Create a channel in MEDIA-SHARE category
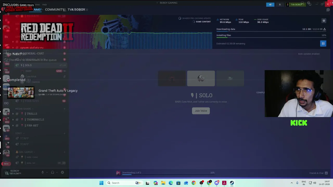This screenshot has width=333, height=187. (65, 109)
